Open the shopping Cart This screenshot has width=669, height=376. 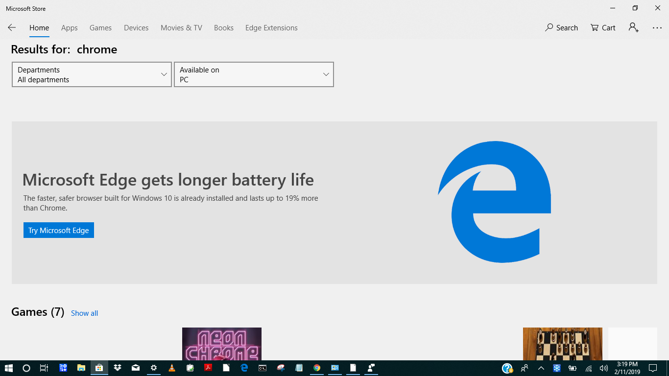coord(603,28)
